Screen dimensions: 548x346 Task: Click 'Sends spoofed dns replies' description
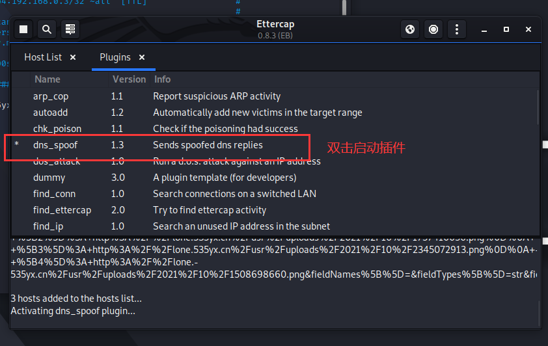[x=208, y=145]
